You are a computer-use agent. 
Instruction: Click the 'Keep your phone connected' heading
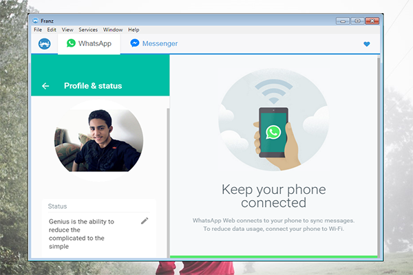[x=274, y=196]
